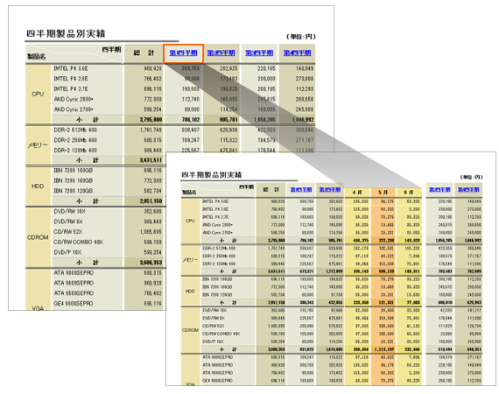
Task: Click CPU subtotal value 3,795,000 in the upper table
Action: click(151, 120)
